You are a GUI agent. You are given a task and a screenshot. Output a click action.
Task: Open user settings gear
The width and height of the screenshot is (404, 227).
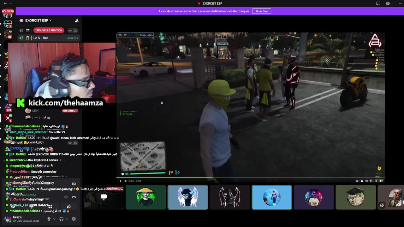click(74, 219)
